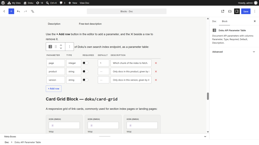The height and width of the screenshot is (145, 259).
Task: Edit the product row description field
Action: click(x=131, y=71)
